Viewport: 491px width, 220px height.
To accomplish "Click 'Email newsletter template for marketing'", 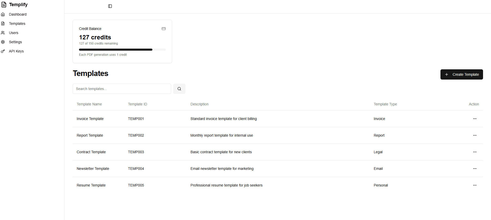I will (222, 169).
